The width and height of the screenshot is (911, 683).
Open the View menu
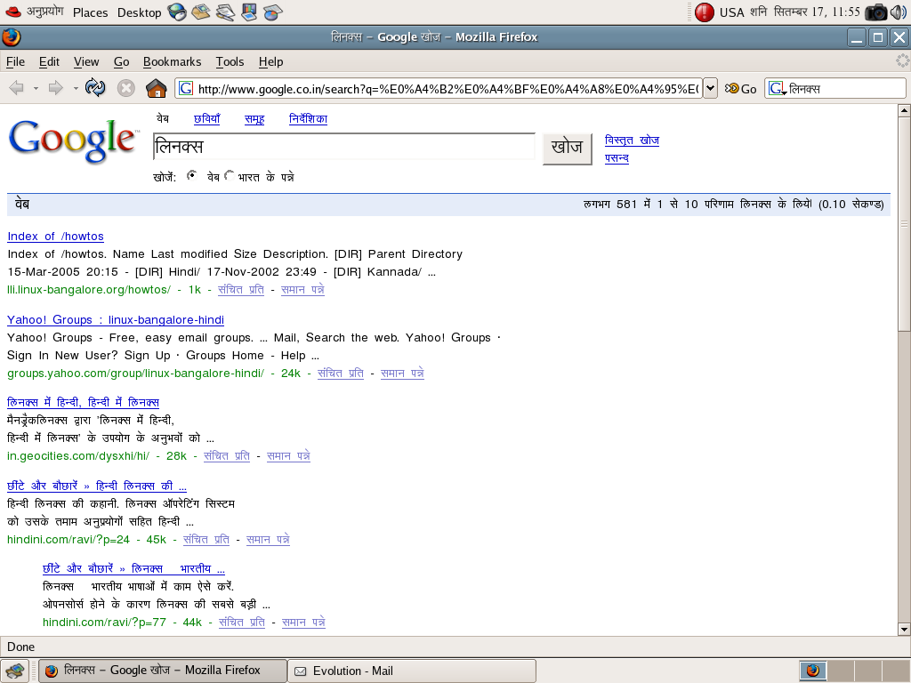pos(86,61)
